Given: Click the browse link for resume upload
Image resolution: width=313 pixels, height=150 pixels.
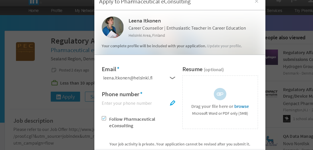Looking at the screenshot, I should point(241,106).
